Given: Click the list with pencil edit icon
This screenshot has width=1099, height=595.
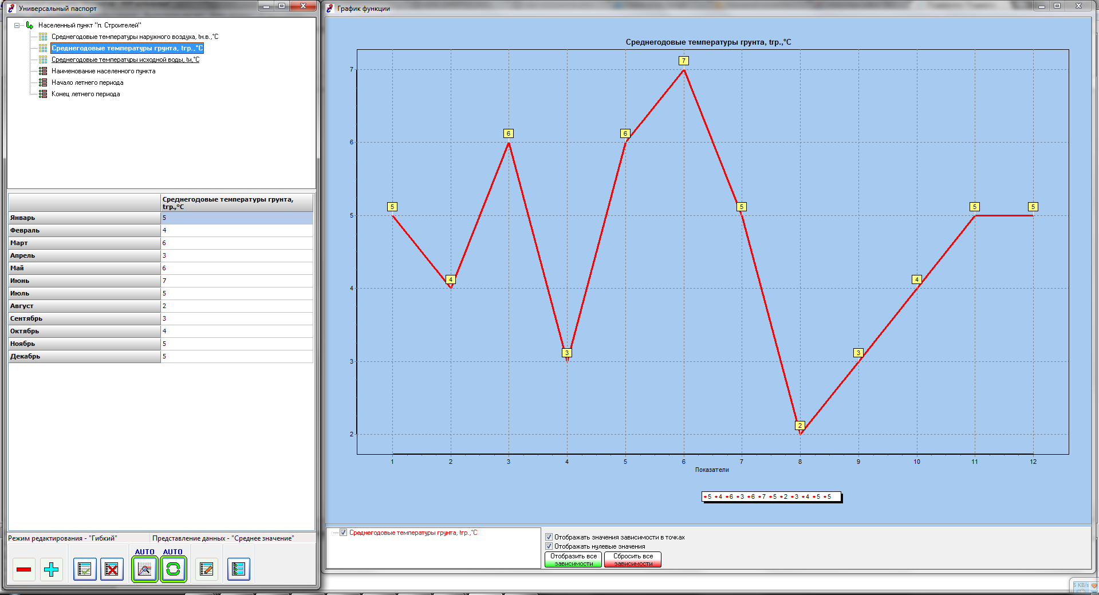Looking at the screenshot, I should pos(206,569).
